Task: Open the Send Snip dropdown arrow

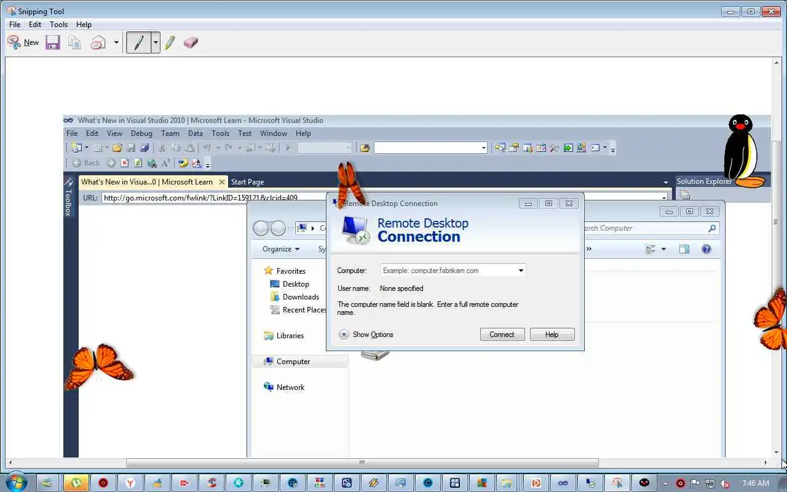Action: [116, 42]
